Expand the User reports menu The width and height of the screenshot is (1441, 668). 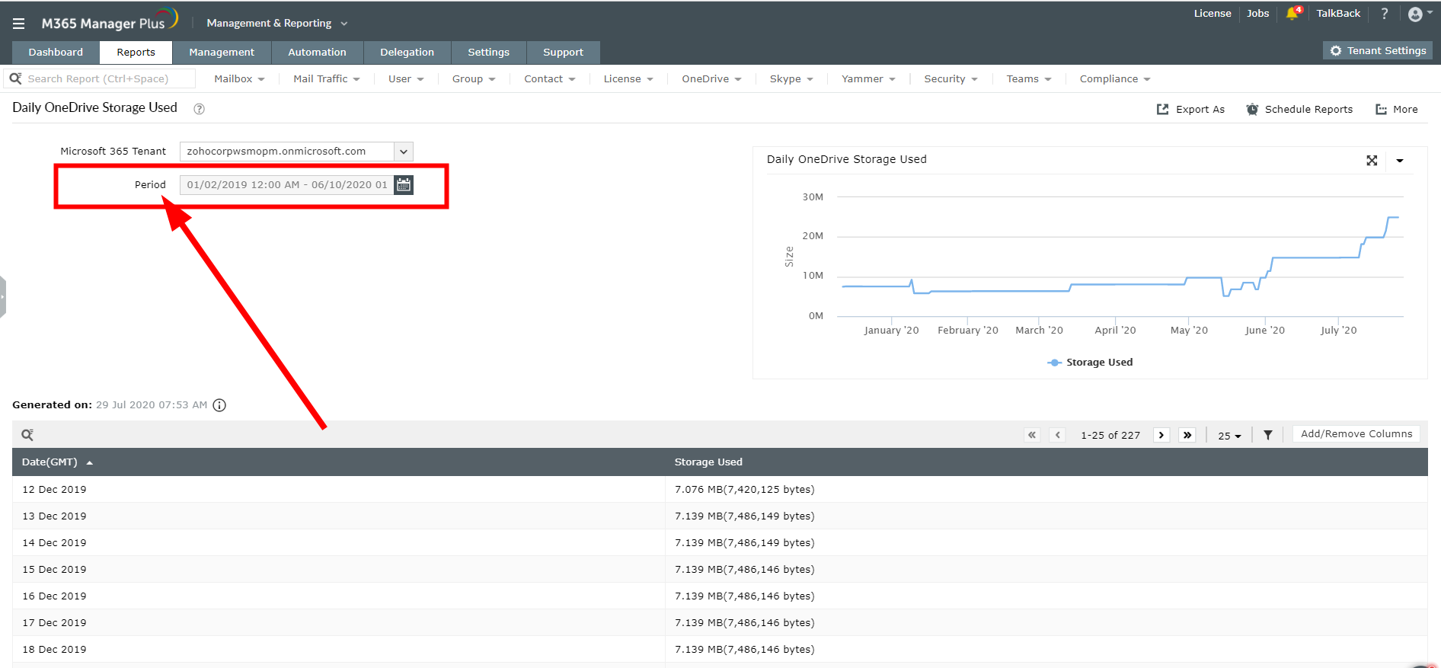pyautogui.click(x=406, y=78)
